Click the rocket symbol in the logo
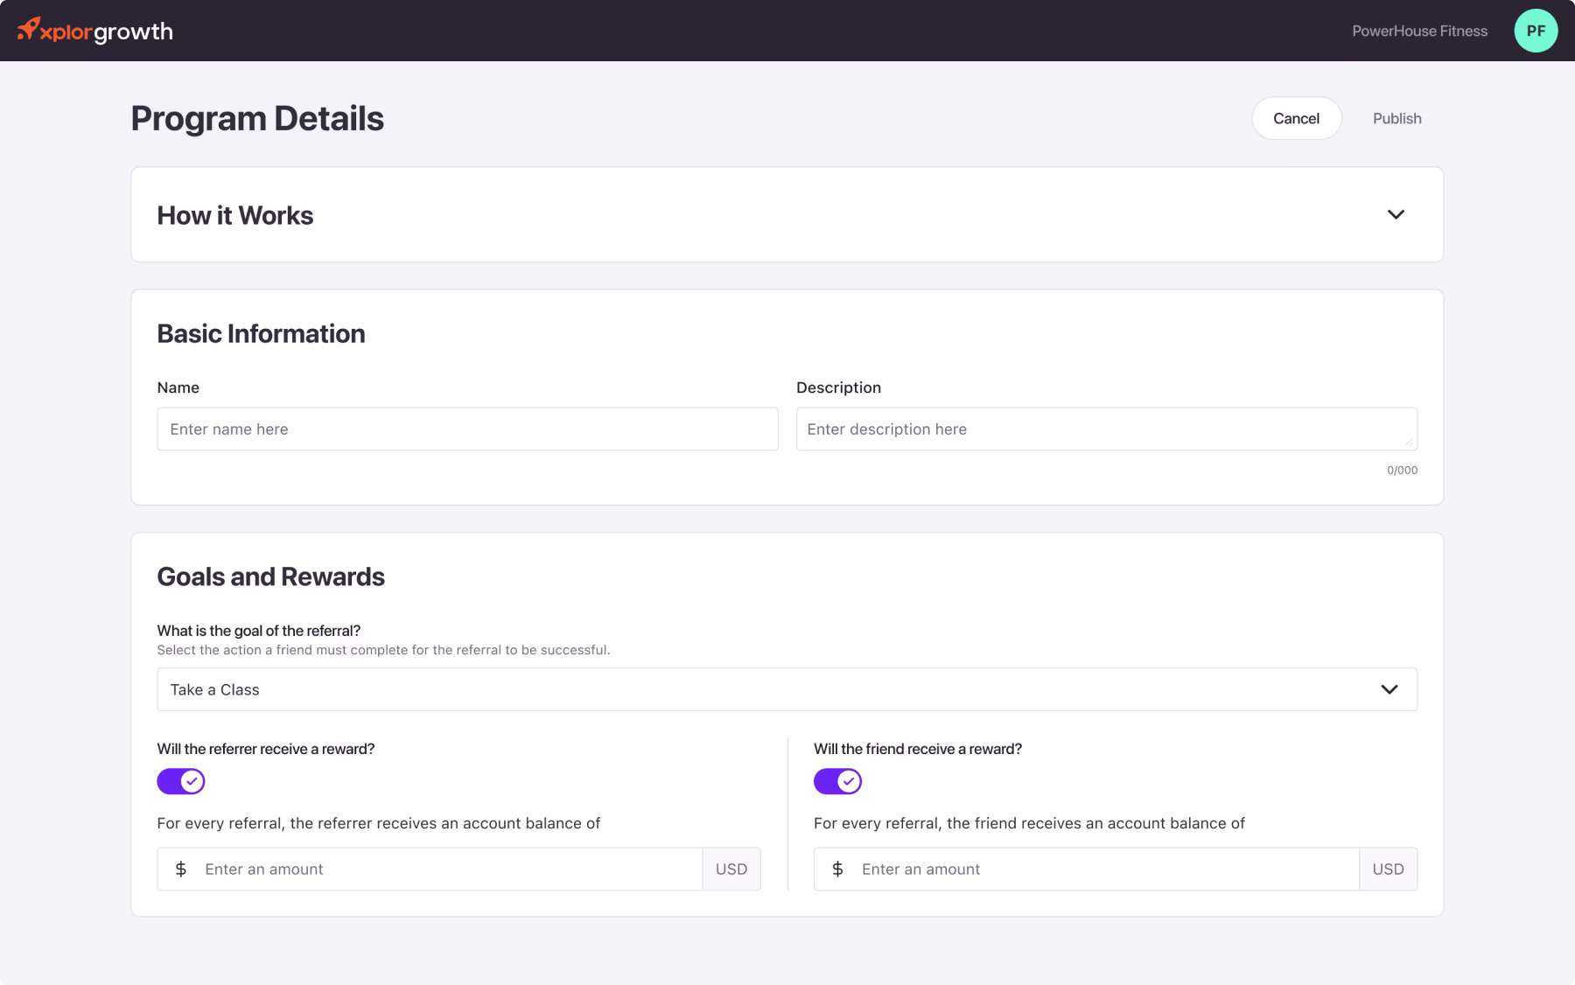The height and width of the screenshot is (985, 1575). (28, 29)
